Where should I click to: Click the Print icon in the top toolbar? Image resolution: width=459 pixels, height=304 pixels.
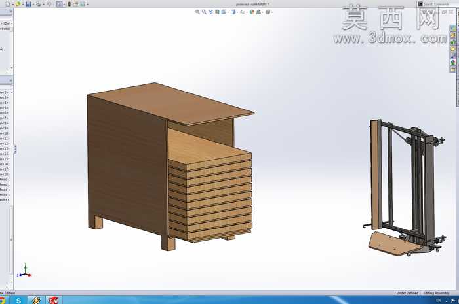[x=38, y=4]
